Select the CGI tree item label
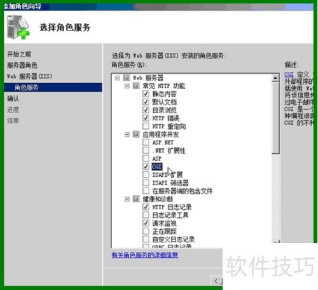Image resolution: width=318 pixels, height=290 pixels. pos(157,167)
